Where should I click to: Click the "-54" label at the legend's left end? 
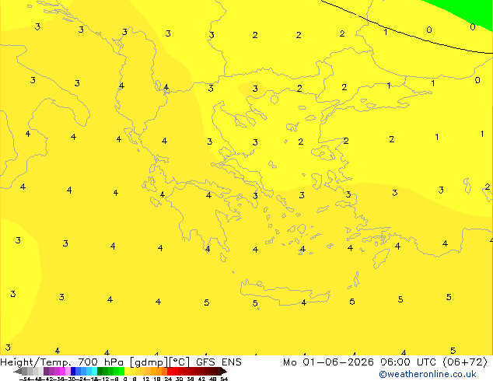coord(25,379)
